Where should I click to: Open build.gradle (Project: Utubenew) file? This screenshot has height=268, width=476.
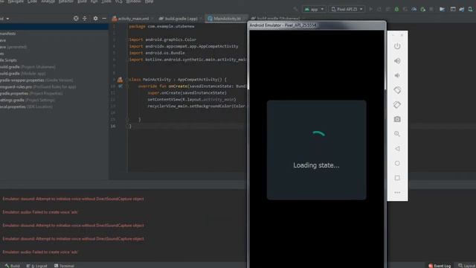pyautogui.click(x=28, y=67)
